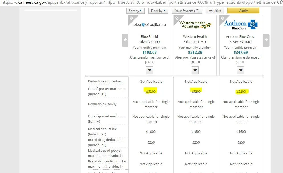This screenshot has width=283, height=173.
Task: Open Your favorites (0) list
Action: coord(187,11)
